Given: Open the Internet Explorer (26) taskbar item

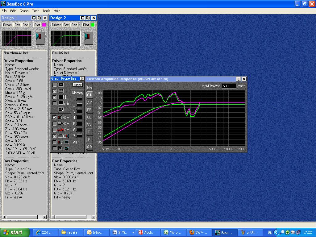Looking at the screenshot, I should 45,232.
